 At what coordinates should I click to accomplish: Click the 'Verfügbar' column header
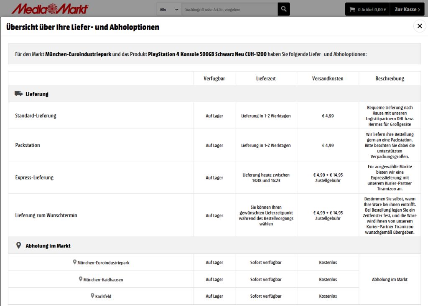214,78
